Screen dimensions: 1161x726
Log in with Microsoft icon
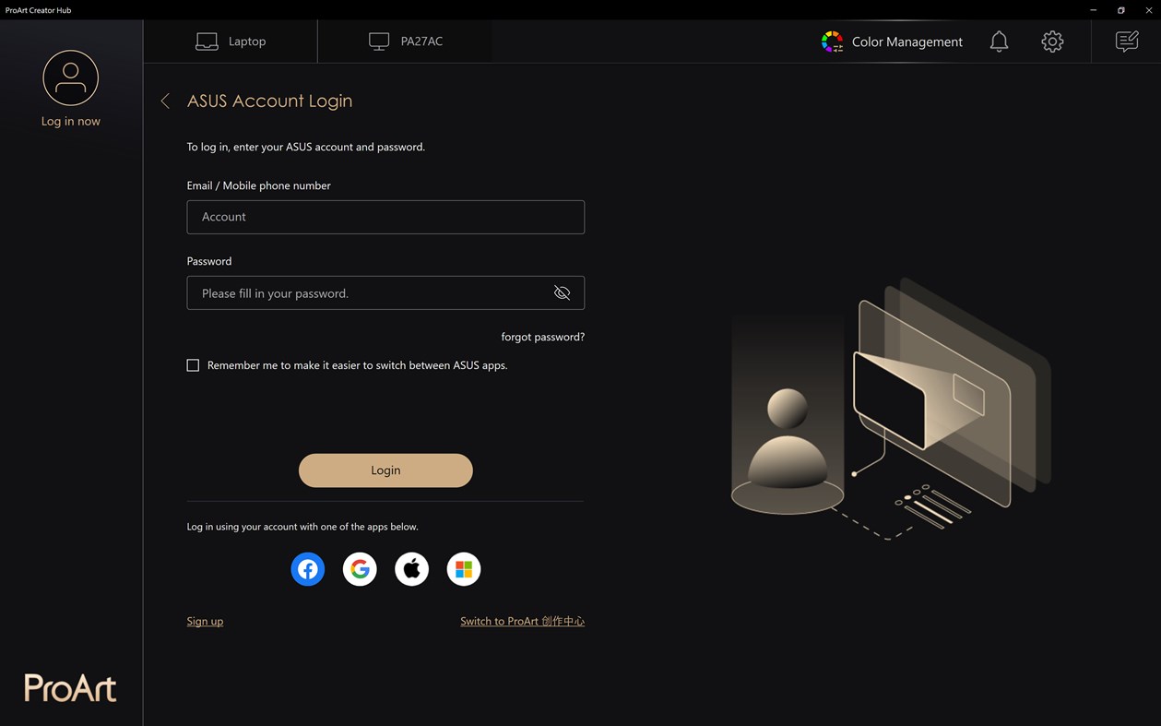tap(464, 569)
